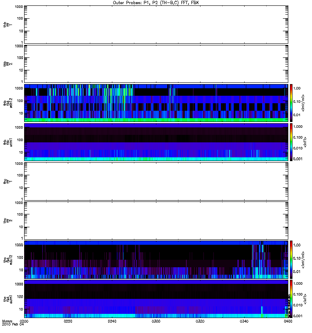Click the thc fbk scm1 spectrogram panel
The image size is (312, 333).
point(156,299)
